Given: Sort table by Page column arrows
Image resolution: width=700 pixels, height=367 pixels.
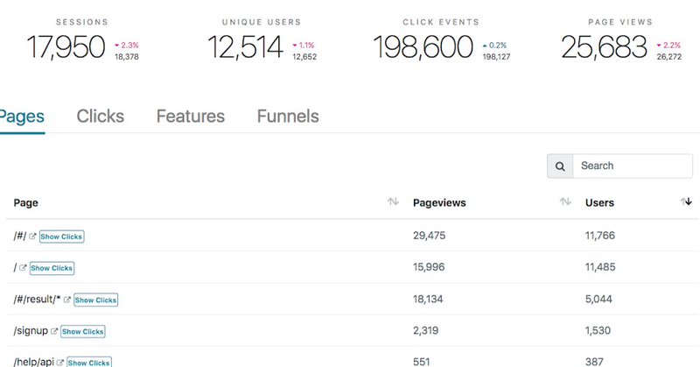Looking at the screenshot, I should pyautogui.click(x=393, y=201).
